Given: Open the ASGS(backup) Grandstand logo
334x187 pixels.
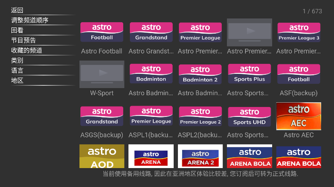Looking at the screenshot, I should click(x=102, y=116).
